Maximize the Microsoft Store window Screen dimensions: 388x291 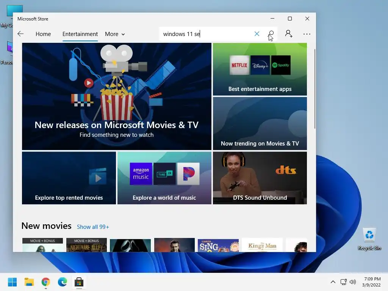[x=290, y=19]
